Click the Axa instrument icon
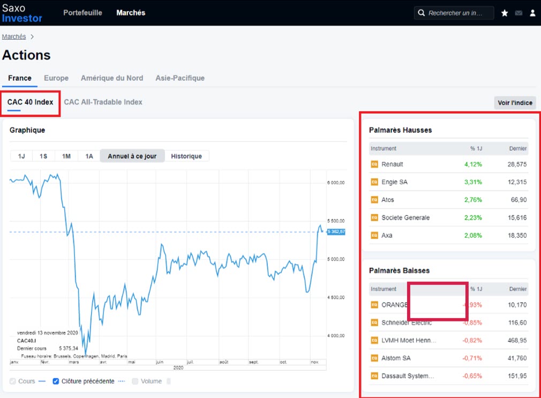 pos(374,235)
